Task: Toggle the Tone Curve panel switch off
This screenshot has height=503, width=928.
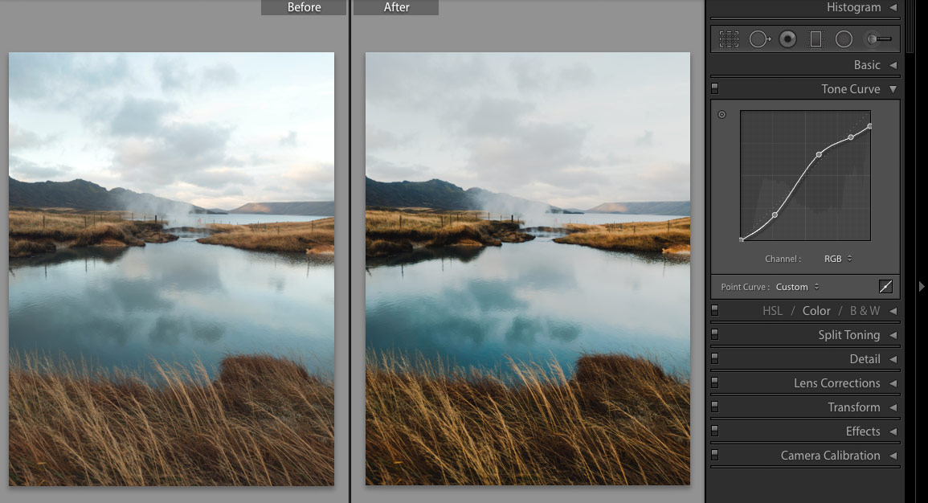Action: tap(715, 87)
